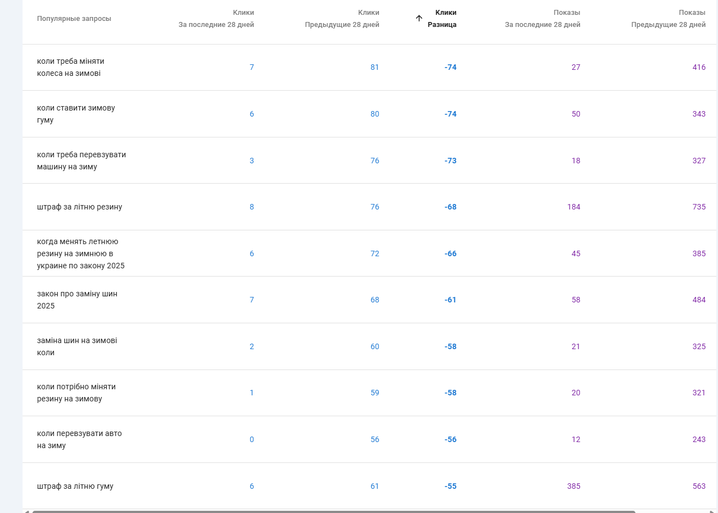
Task: Select the 'коли перевзувати авто на зиму' row
Action: (x=79, y=440)
